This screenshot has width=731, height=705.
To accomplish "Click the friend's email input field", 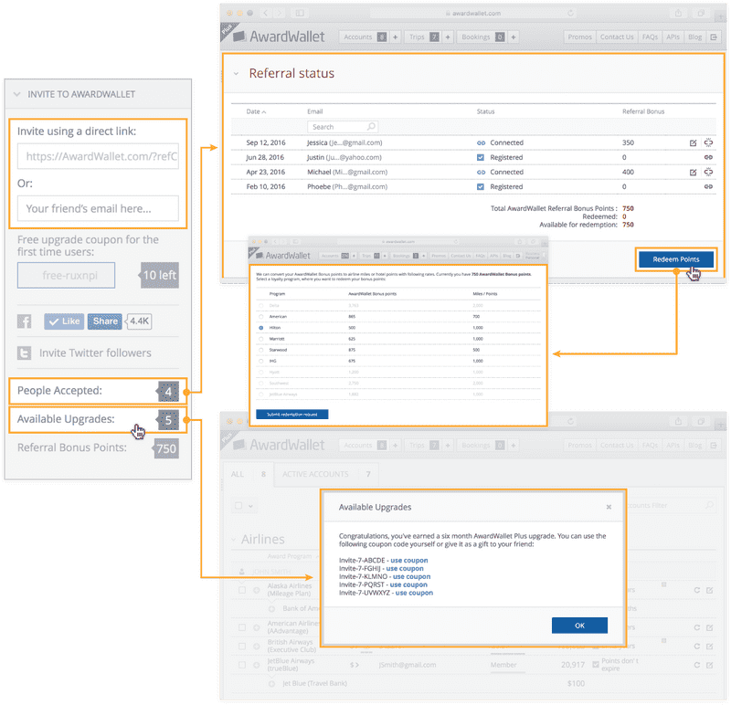I will [x=98, y=208].
